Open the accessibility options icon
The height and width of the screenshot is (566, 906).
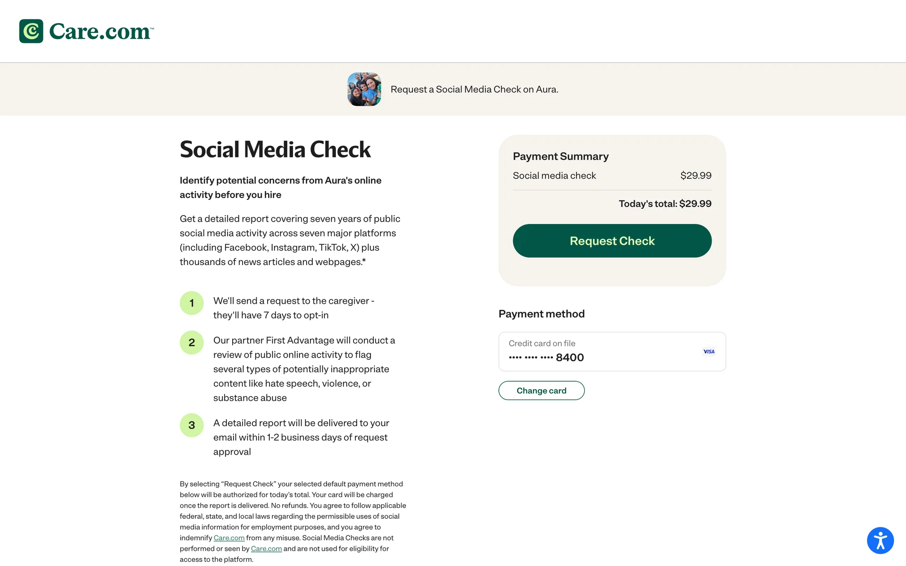[x=880, y=540]
